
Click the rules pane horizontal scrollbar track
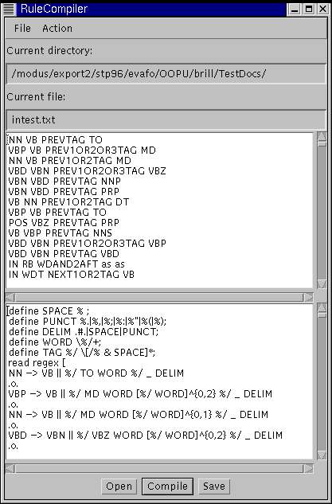pos(159,297)
